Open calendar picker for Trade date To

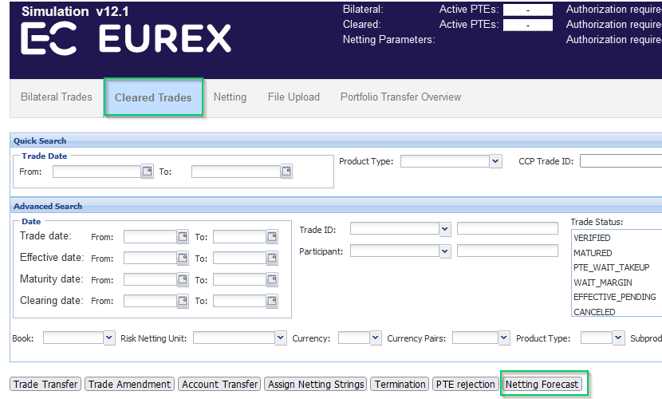(272, 236)
